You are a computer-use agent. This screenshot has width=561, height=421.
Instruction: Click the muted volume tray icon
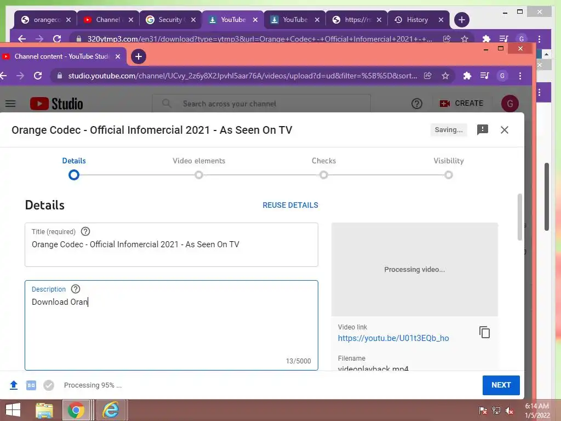click(x=509, y=411)
